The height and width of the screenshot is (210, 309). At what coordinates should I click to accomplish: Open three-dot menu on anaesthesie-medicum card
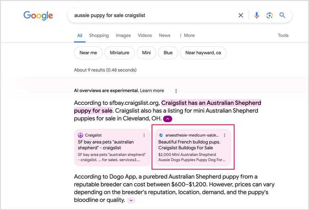tap(224, 135)
